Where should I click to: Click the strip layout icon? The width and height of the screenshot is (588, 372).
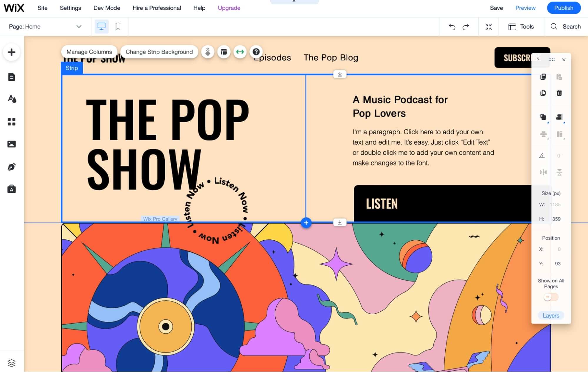point(224,52)
